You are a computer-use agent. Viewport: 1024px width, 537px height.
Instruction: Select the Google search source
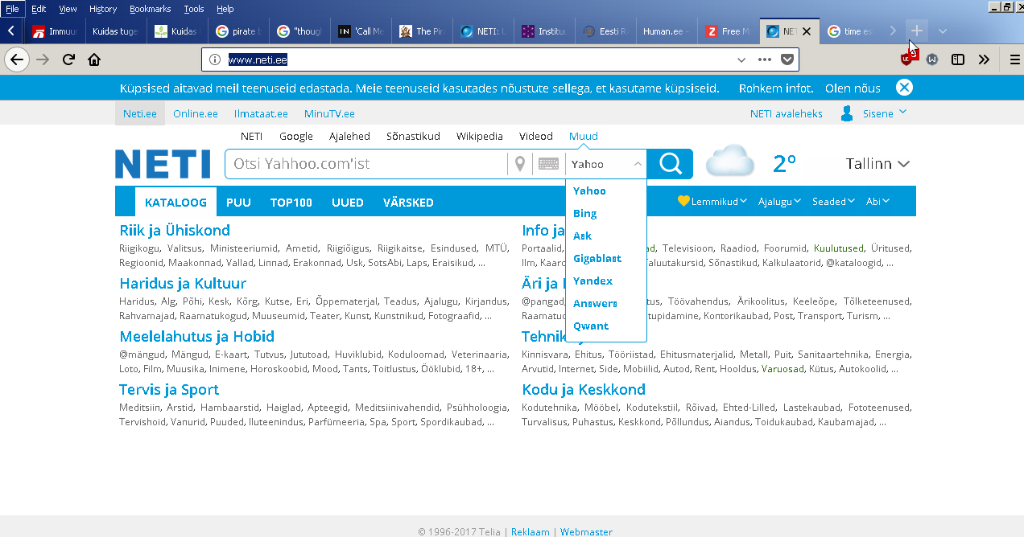pos(296,136)
